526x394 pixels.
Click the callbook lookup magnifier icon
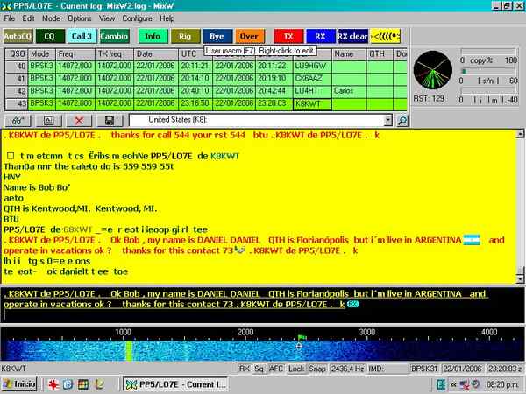[402, 121]
